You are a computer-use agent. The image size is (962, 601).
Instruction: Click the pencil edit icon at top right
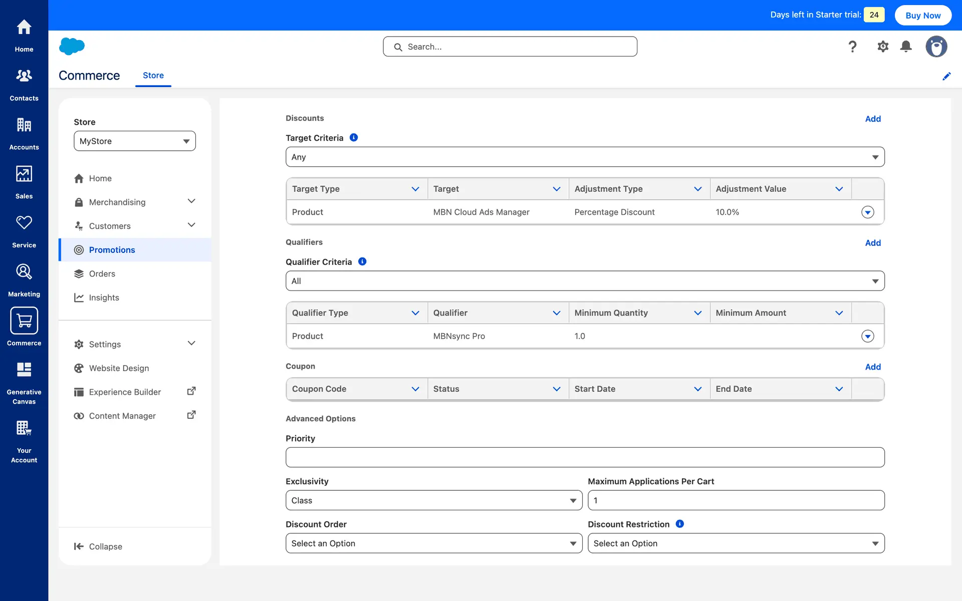(x=946, y=76)
